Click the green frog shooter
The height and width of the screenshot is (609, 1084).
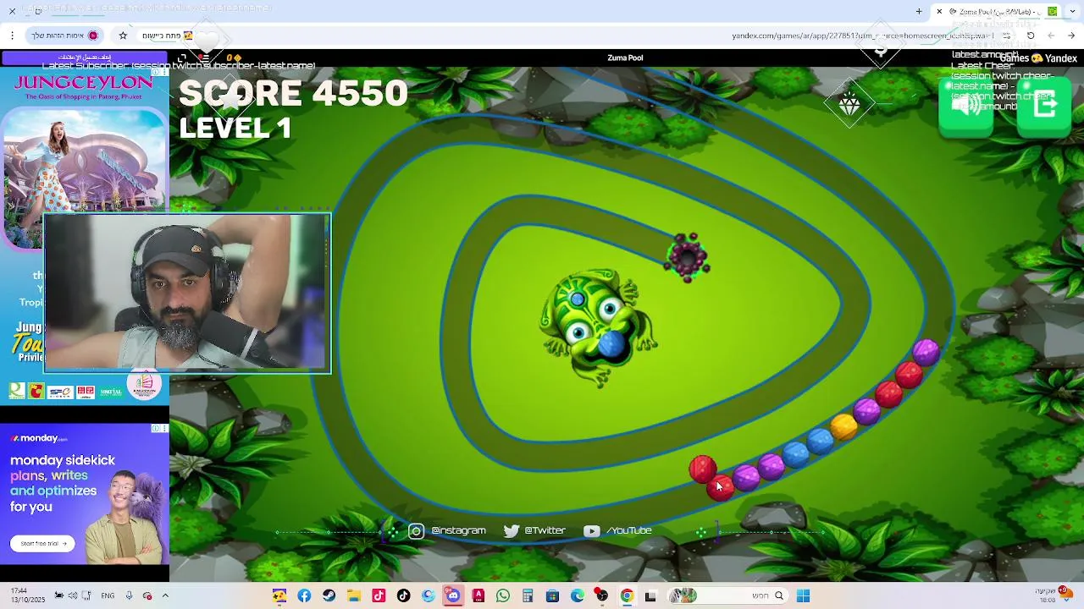pos(599,328)
